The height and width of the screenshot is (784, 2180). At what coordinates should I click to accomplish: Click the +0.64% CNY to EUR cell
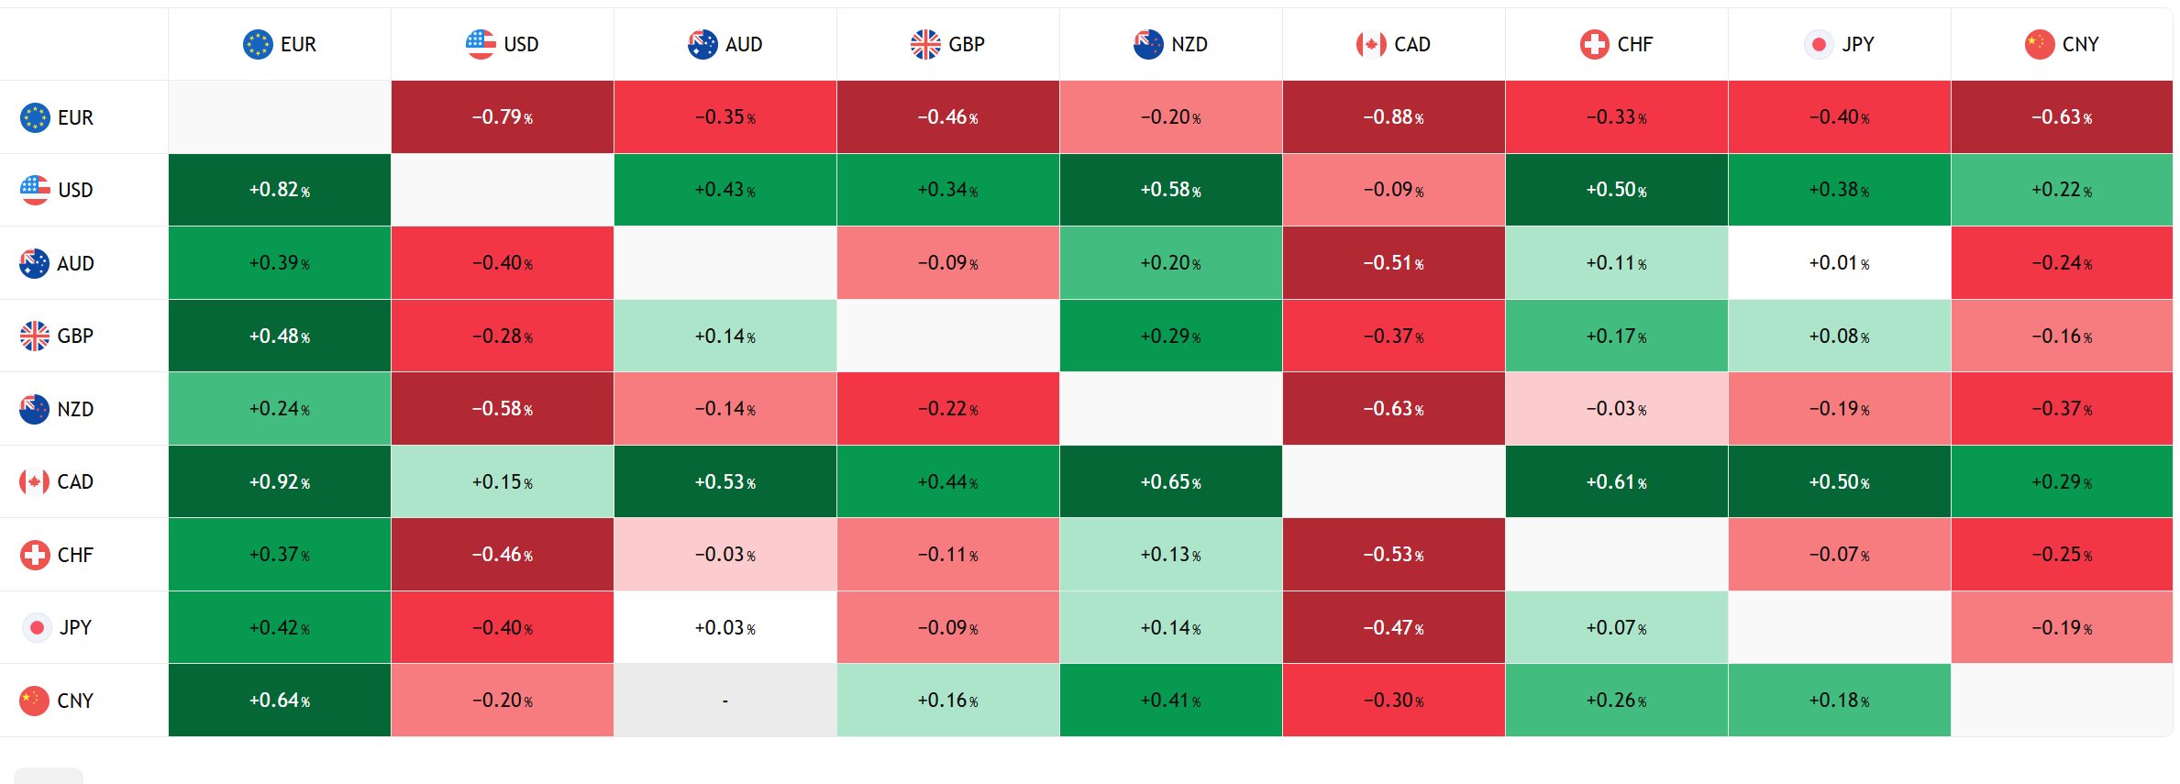[280, 701]
